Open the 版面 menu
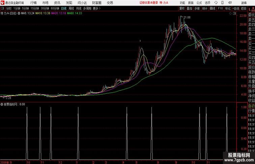255x164 pixels. coord(191,3)
